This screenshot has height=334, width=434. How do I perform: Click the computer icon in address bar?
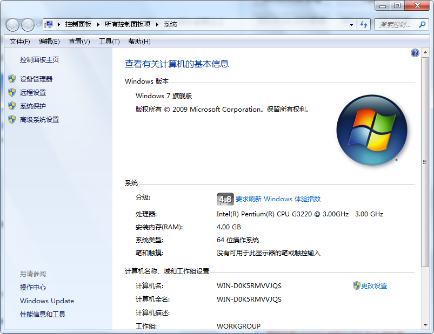click(x=49, y=25)
